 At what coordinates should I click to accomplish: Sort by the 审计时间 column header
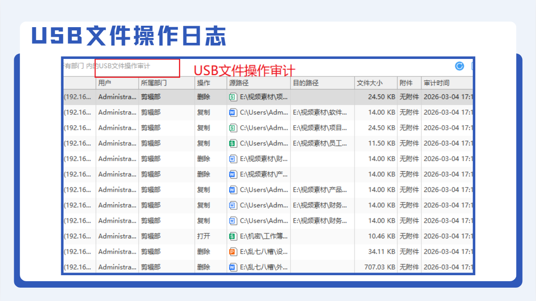coord(447,83)
